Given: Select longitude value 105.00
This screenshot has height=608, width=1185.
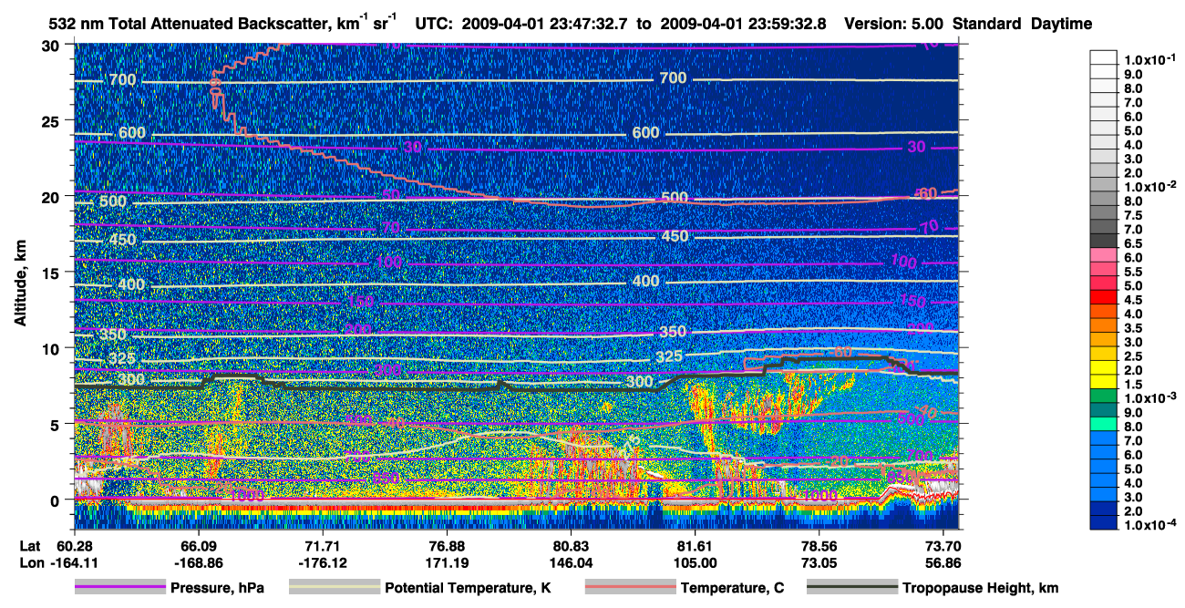Looking at the screenshot, I should coord(696,562).
